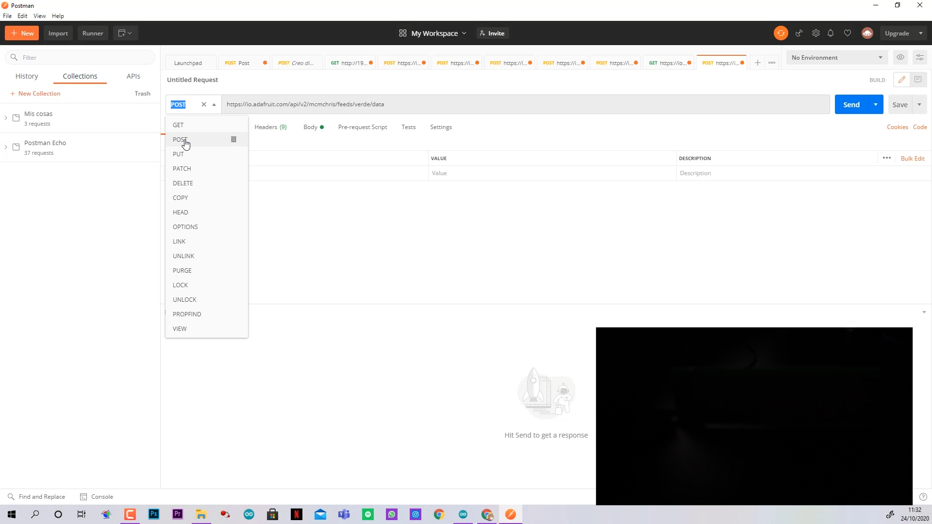The image size is (932, 524).
Task: Click the params table three-dots options
Action: (887, 158)
